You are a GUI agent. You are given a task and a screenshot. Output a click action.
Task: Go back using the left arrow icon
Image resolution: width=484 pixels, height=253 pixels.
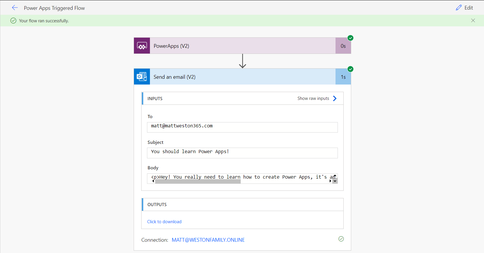point(15,8)
